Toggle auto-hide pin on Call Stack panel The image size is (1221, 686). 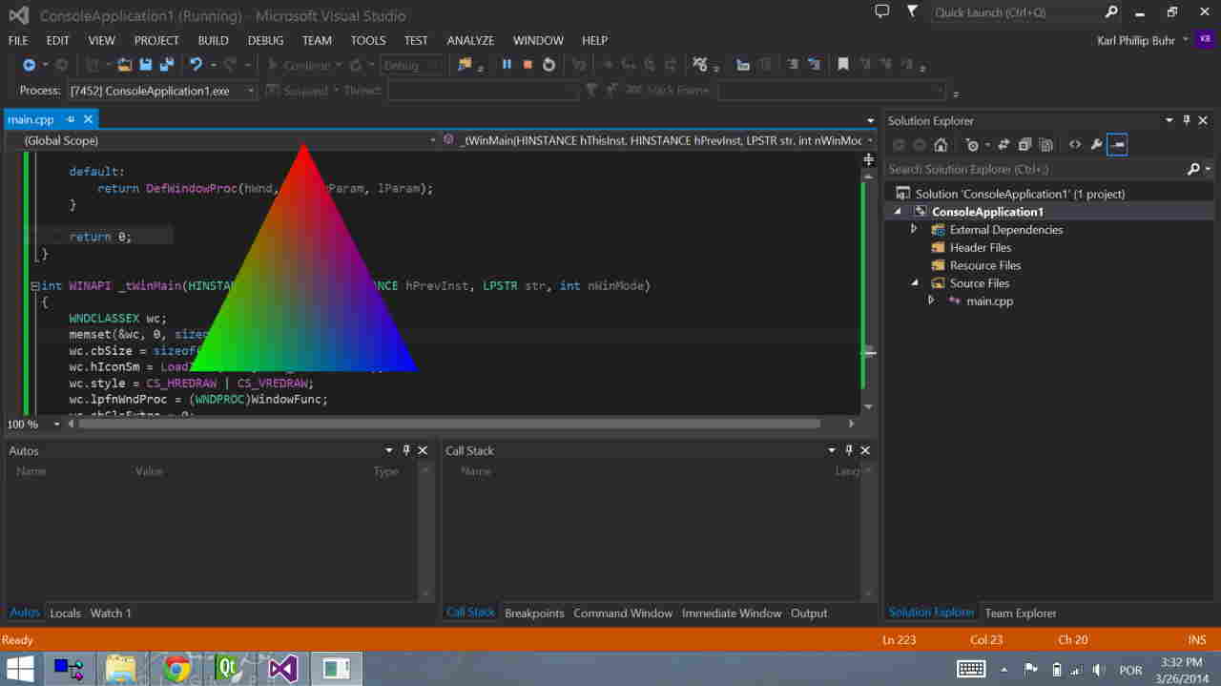click(849, 450)
